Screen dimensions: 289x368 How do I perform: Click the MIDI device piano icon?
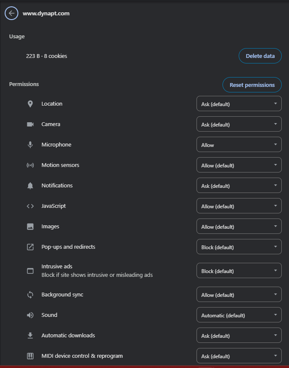[30, 356]
